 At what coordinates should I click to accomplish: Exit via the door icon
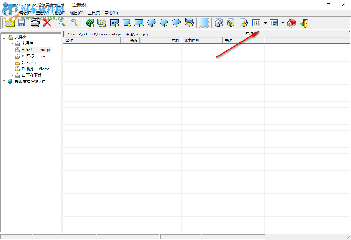[x=304, y=23]
